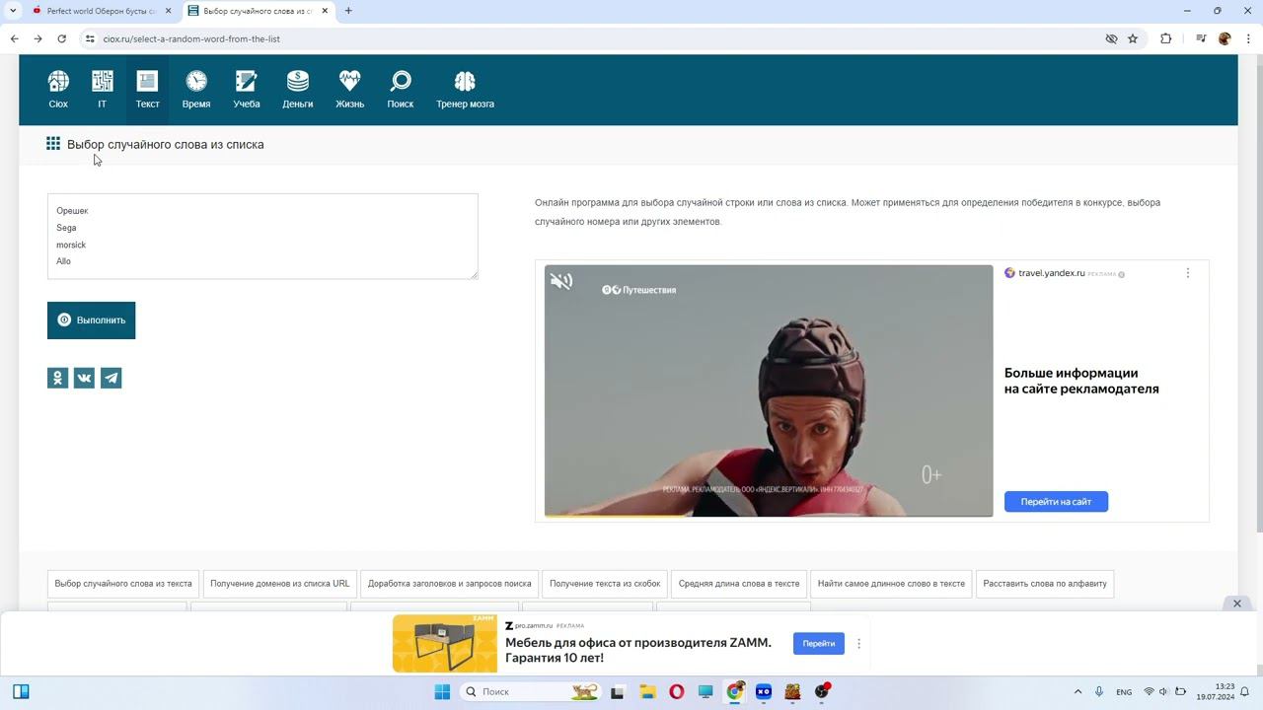Open the Chrome profile avatar

[1225, 38]
